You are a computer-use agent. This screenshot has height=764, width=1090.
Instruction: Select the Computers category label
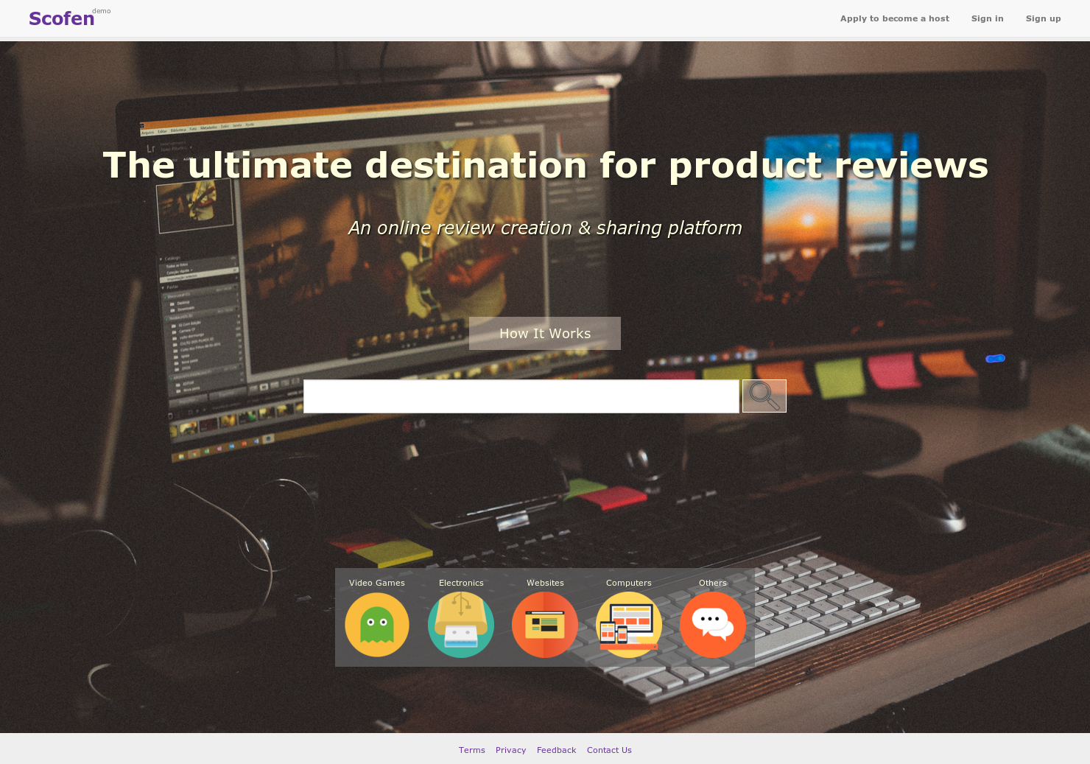coord(629,583)
